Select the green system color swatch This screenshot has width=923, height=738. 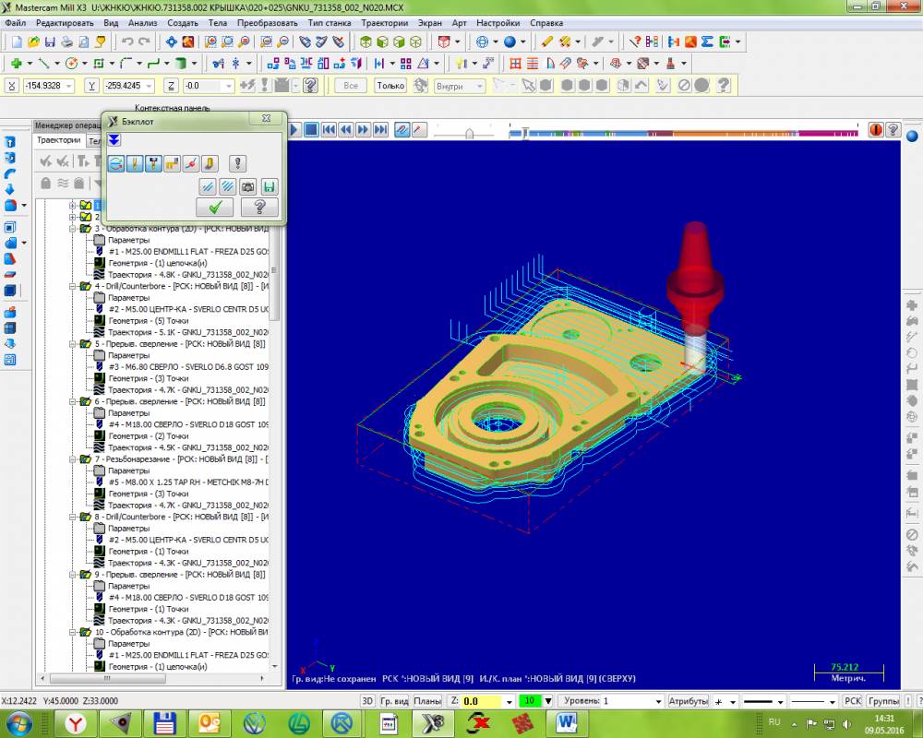(530, 701)
